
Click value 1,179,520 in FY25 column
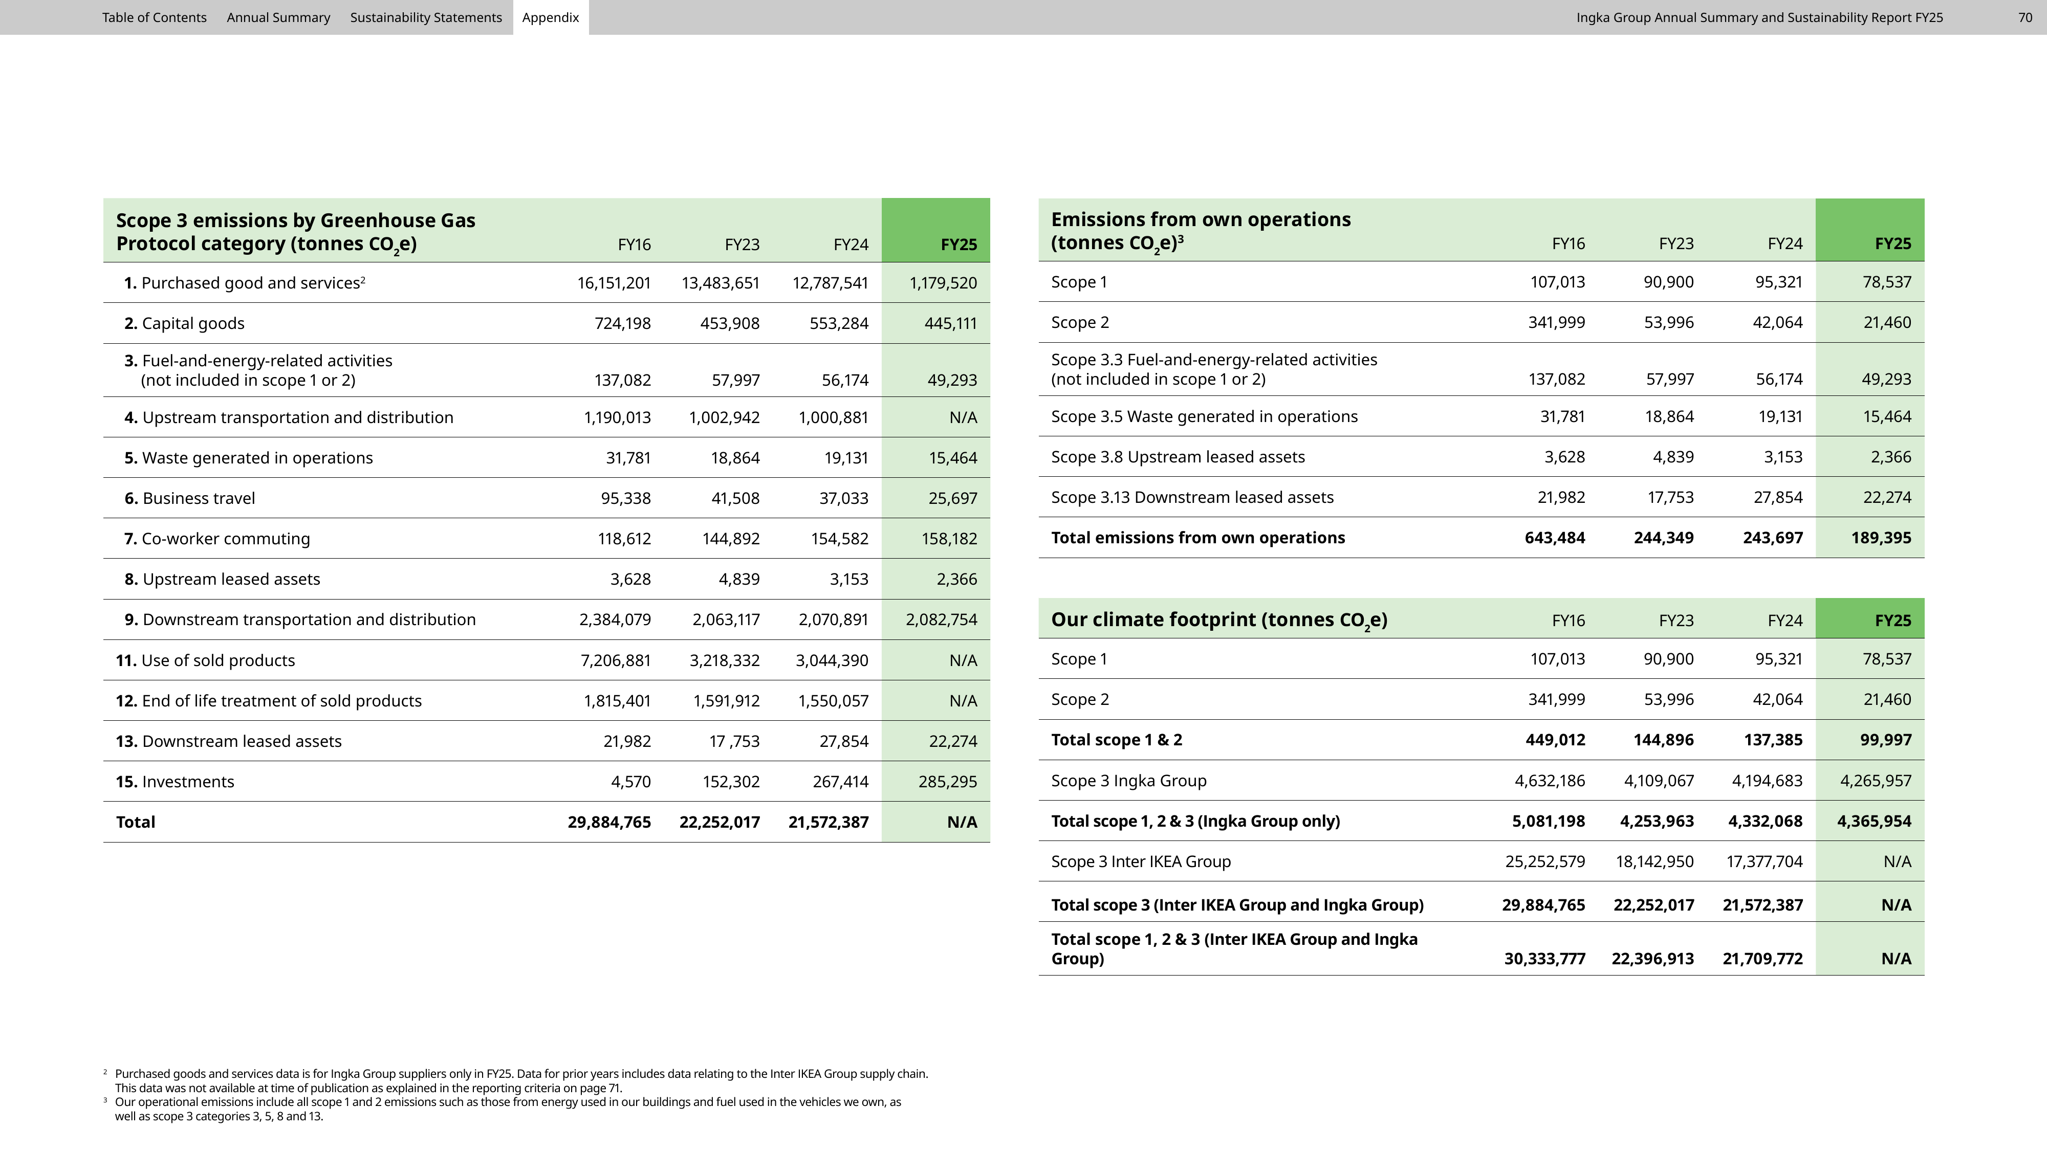[x=943, y=283]
